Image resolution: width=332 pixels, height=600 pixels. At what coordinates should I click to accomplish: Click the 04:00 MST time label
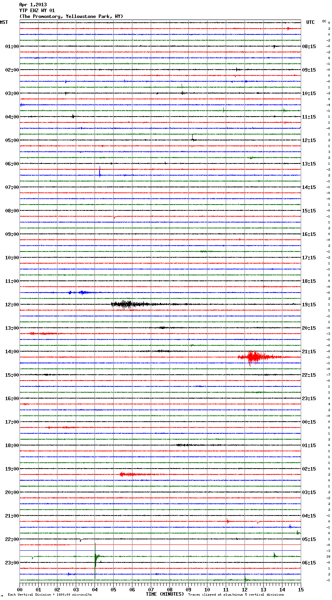[12, 117]
